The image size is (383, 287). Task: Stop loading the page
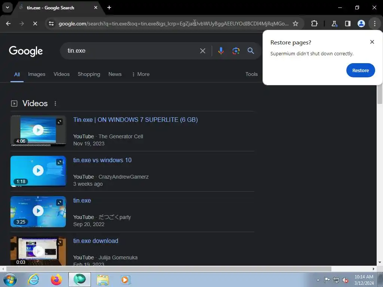[35, 24]
